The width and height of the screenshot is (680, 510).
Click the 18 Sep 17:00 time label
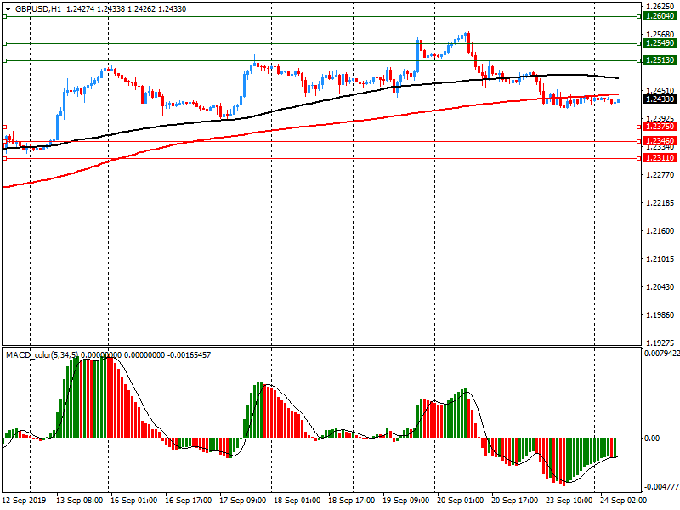tap(351, 501)
